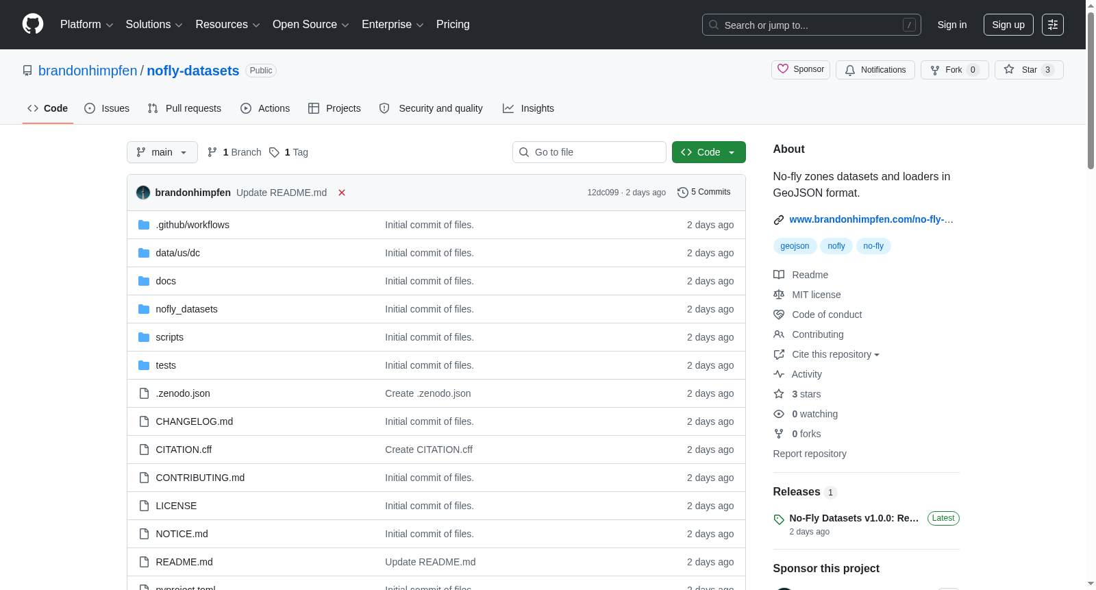Image resolution: width=1096 pixels, height=590 pixels.
Task: Switch to the Projects tab
Action: 334,108
